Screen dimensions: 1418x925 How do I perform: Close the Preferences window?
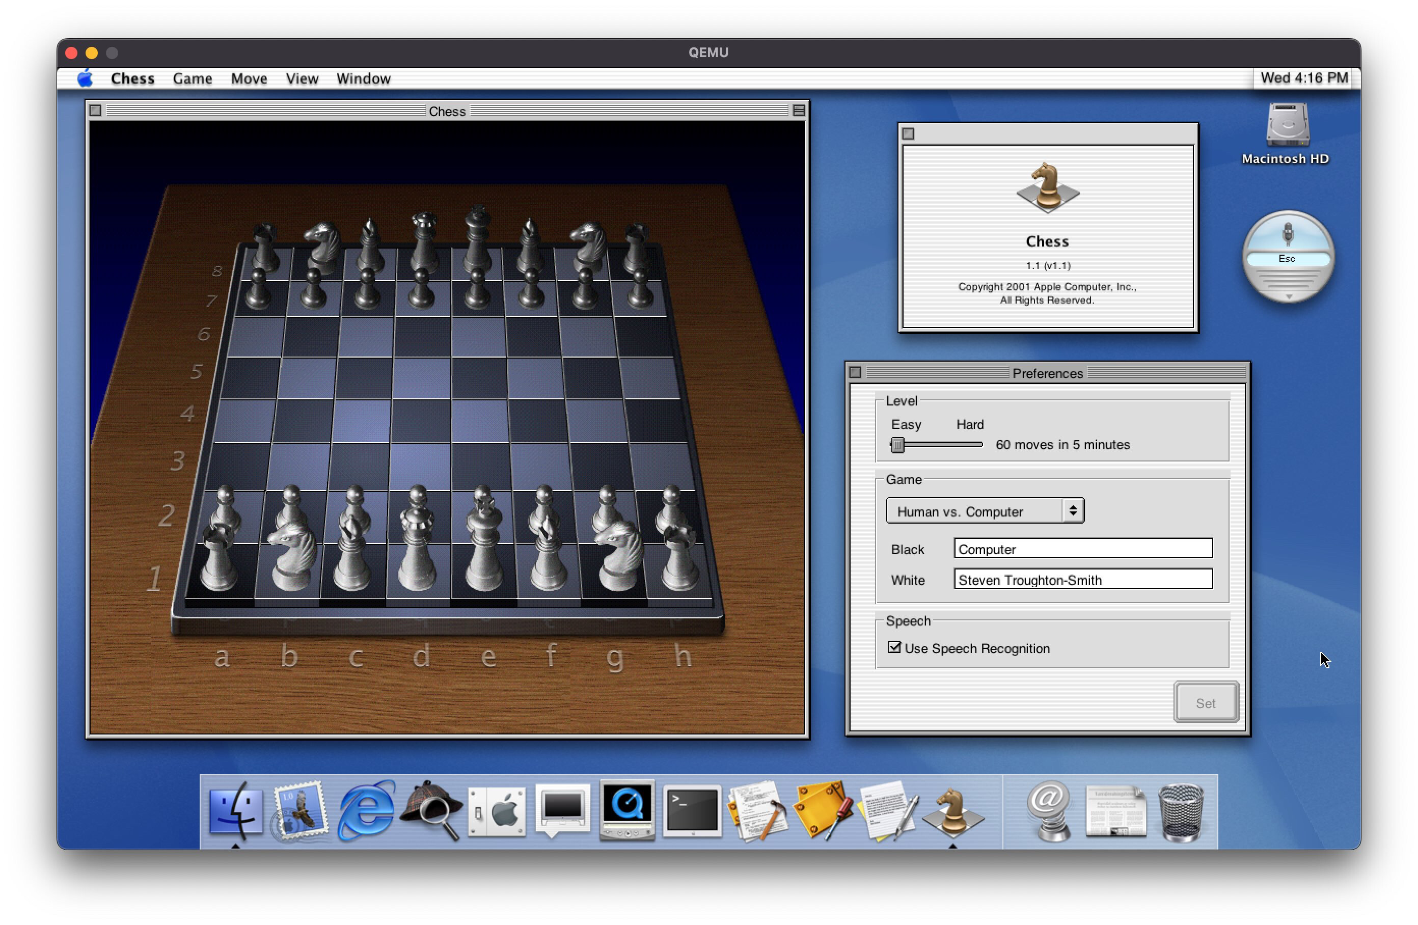point(855,372)
